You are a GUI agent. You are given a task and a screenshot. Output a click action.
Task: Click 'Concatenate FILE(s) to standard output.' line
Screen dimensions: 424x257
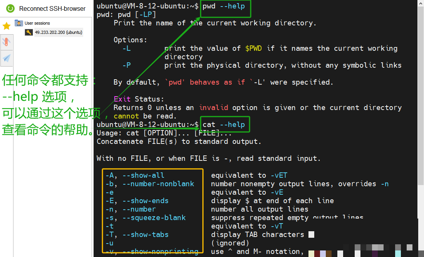coord(179,142)
